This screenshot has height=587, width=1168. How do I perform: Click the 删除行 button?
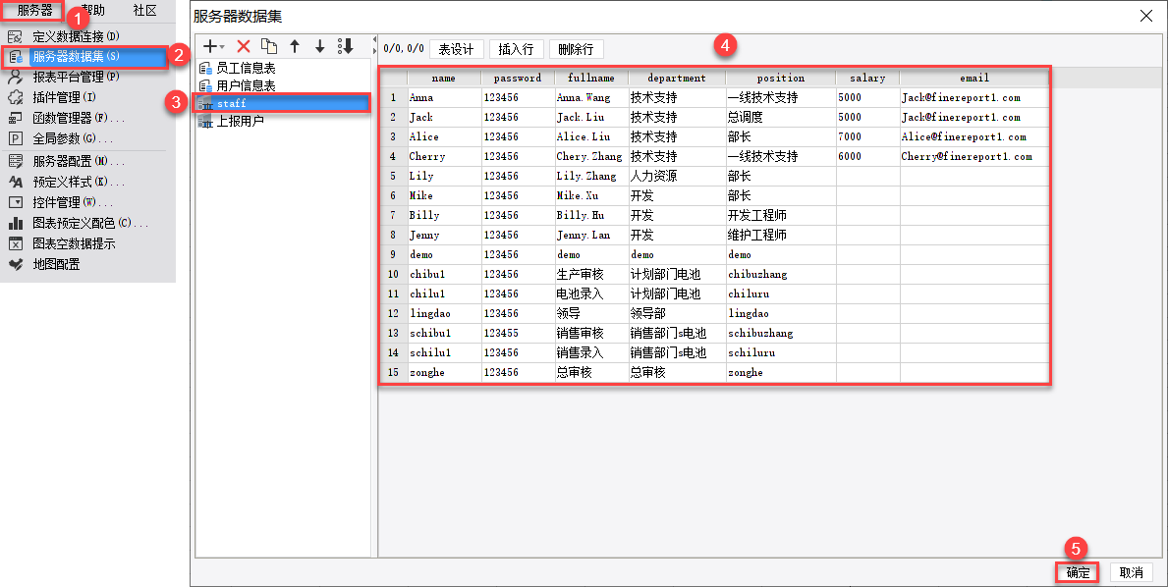(x=576, y=49)
